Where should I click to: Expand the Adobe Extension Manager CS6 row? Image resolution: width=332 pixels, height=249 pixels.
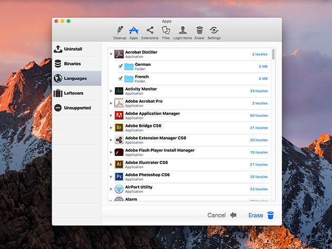[x=111, y=140]
